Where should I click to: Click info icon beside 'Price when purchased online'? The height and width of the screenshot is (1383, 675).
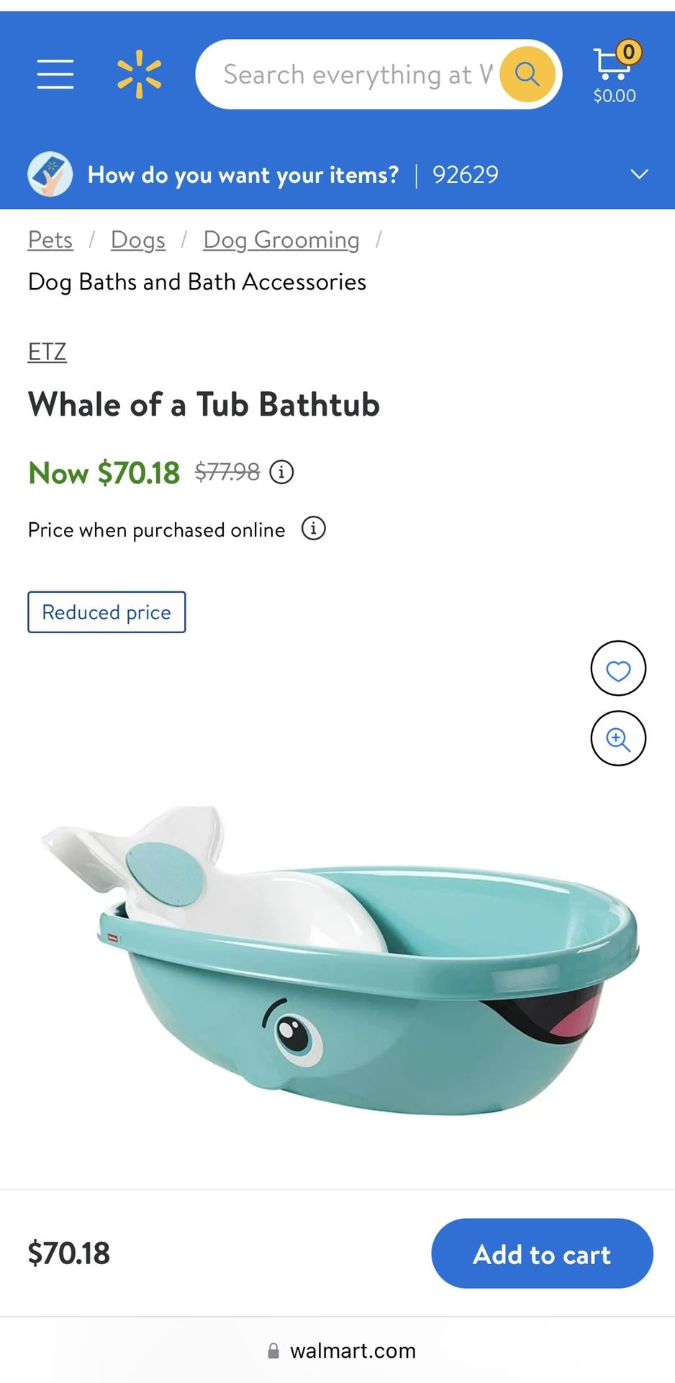(x=313, y=529)
